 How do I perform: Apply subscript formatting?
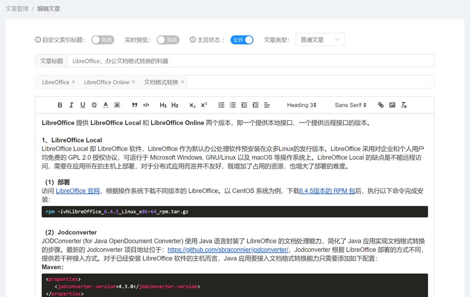coord(192,105)
